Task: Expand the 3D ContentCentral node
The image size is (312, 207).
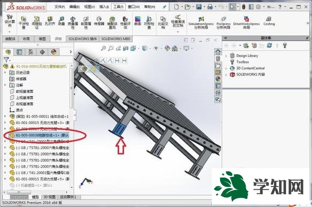Action: [226, 68]
